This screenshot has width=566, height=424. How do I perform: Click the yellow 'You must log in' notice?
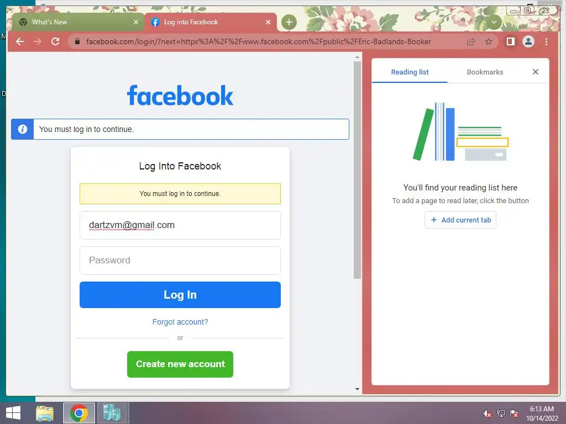(180, 194)
